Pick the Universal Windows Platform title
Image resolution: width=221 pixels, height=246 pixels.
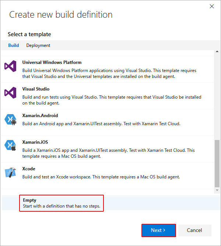pos(52,62)
